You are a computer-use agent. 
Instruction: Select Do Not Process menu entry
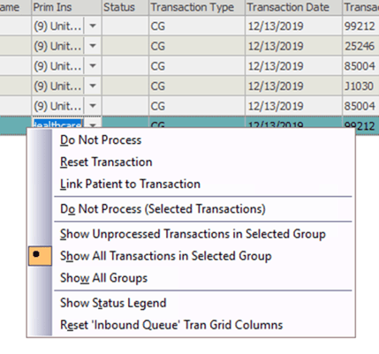pos(101,140)
